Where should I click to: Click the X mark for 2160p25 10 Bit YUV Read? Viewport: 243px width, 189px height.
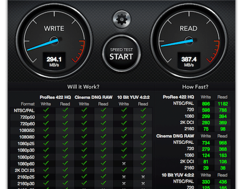143,177
